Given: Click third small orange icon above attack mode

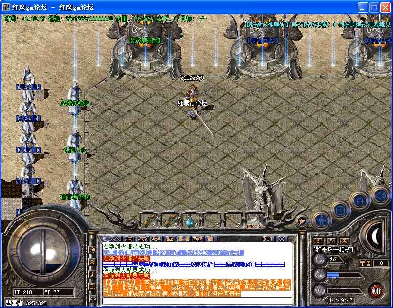Looking at the screenshot, I should [345, 241].
